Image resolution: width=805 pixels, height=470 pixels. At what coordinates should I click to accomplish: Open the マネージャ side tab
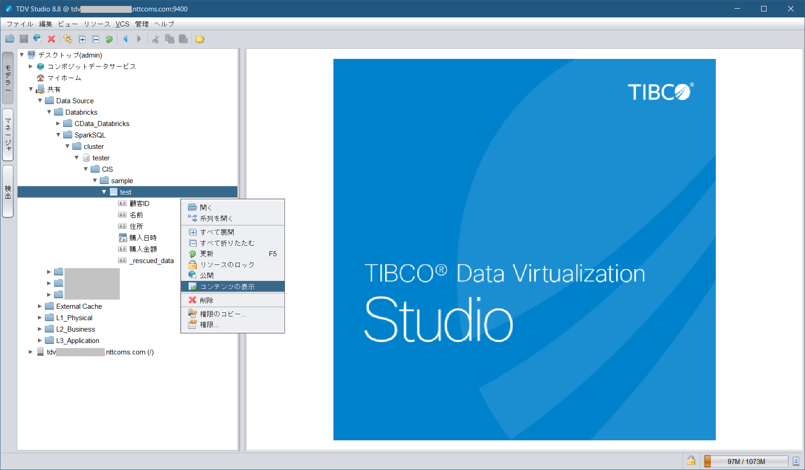tap(8, 135)
